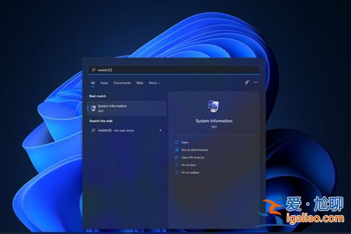
Task: Open the search account options icon
Action: (247, 83)
